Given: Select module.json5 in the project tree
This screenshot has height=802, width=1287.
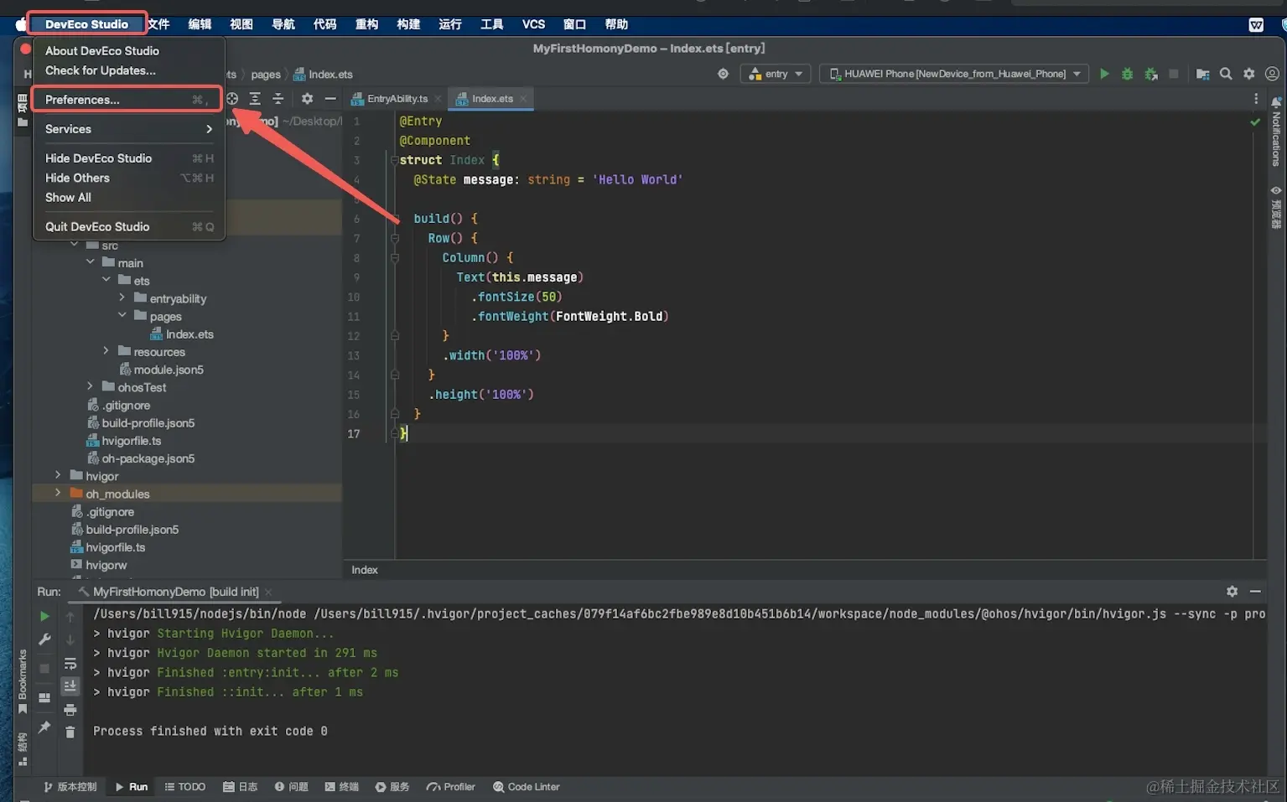Looking at the screenshot, I should (x=161, y=370).
